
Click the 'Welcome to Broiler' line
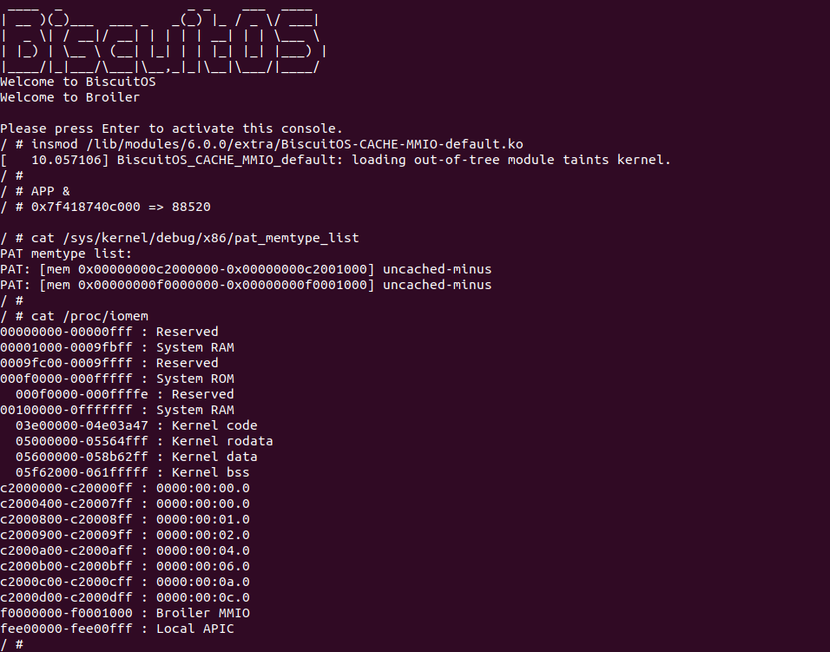tap(69, 97)
